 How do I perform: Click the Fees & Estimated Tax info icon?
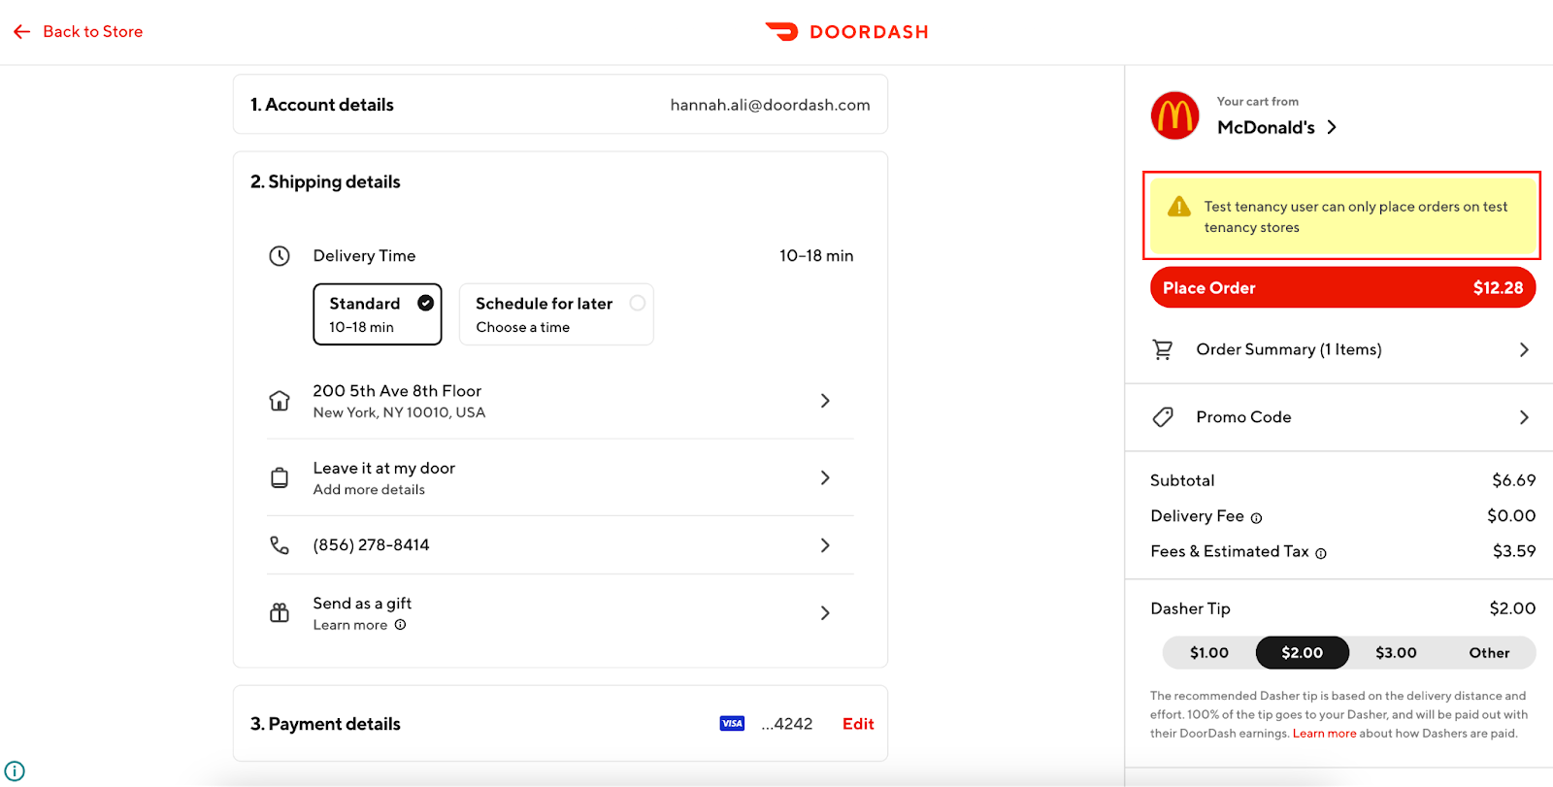(1320, 553)
